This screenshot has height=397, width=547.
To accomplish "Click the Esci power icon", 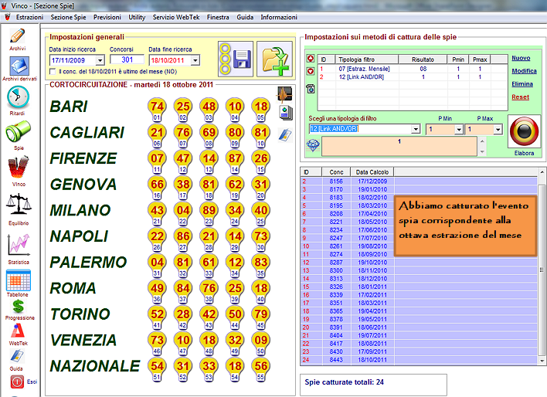I will tap(17, 382).
